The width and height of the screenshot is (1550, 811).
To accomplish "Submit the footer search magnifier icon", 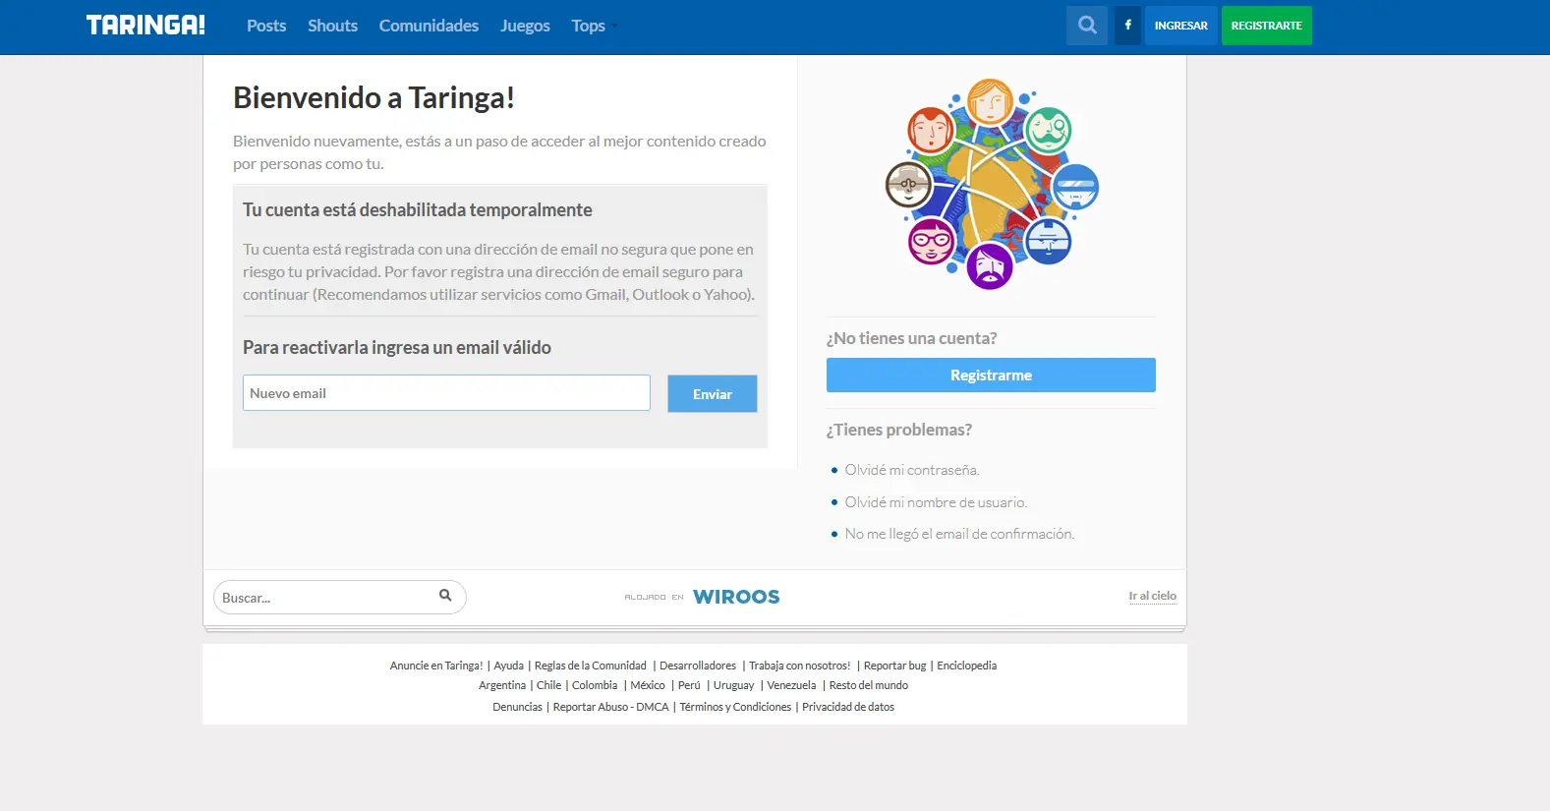I will (x=445, y=596).
